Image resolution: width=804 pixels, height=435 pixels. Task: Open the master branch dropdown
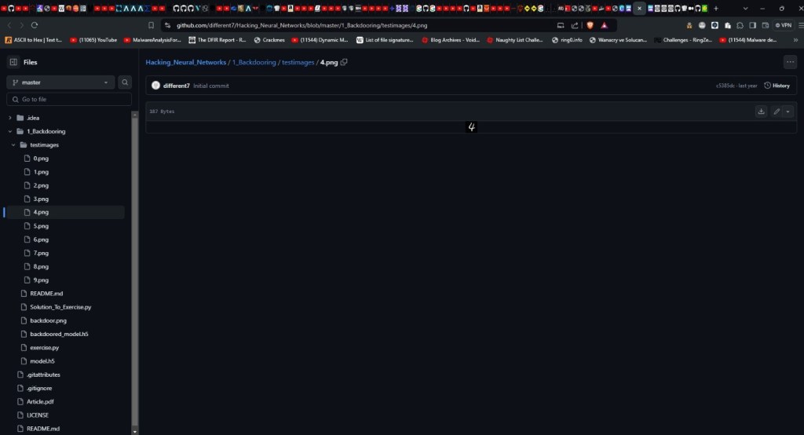tap(61, 82)
